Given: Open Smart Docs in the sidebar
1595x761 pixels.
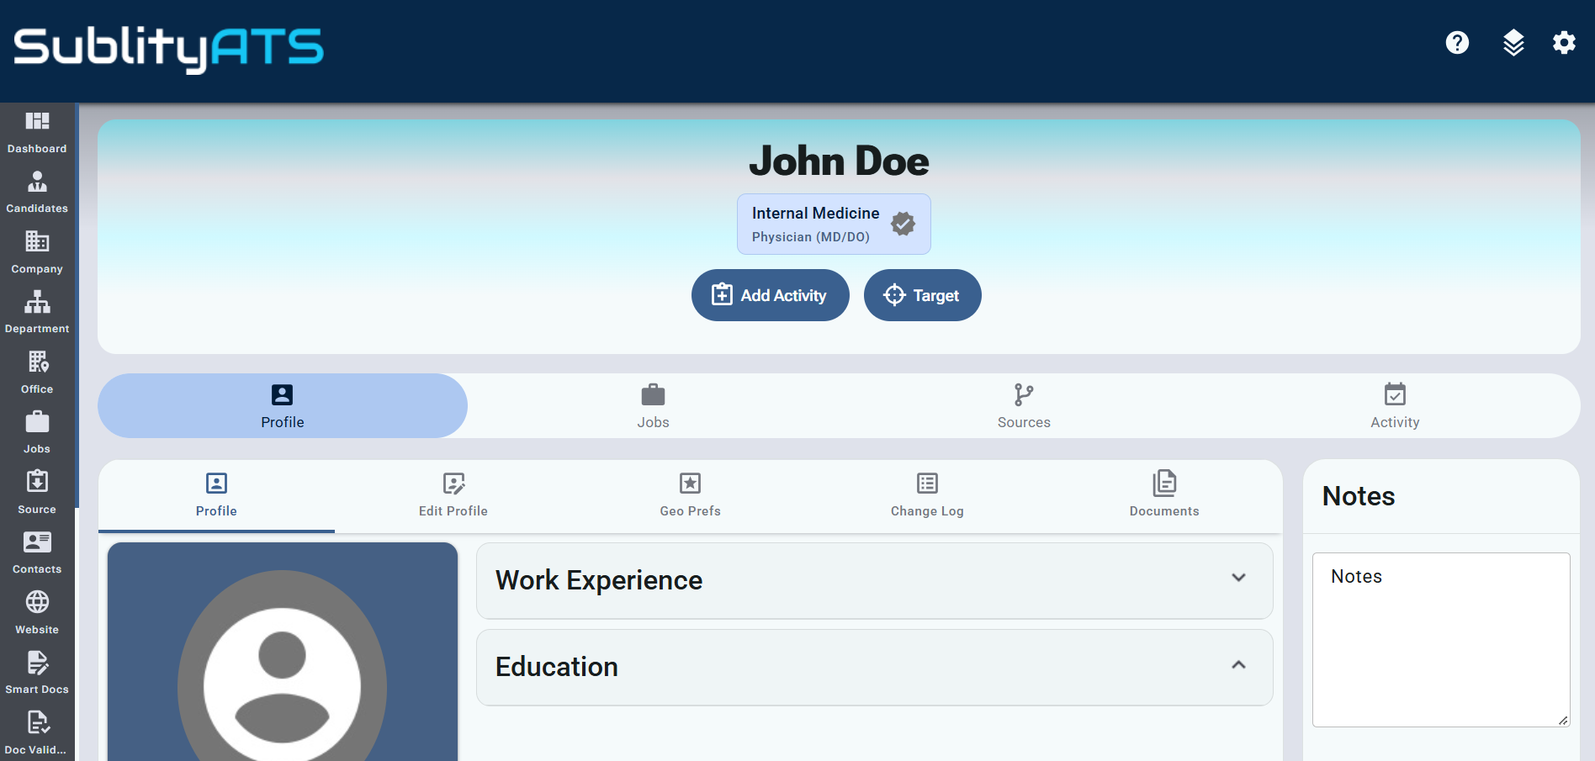Looking at the screenshot, I should click(x=37, y=674).
